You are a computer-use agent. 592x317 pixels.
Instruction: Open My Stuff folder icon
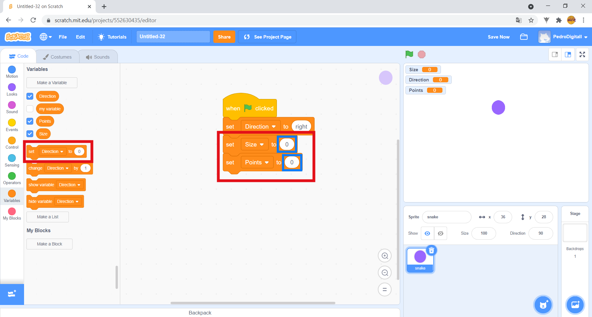(524, 37)
